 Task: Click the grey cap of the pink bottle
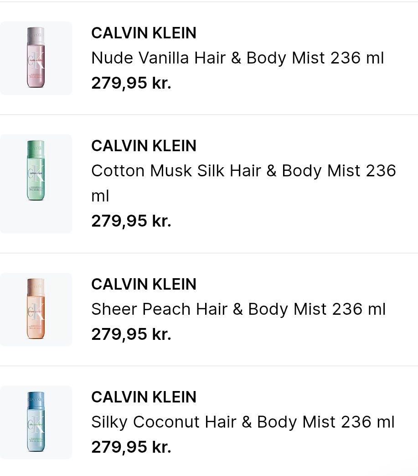click(36, 36)
